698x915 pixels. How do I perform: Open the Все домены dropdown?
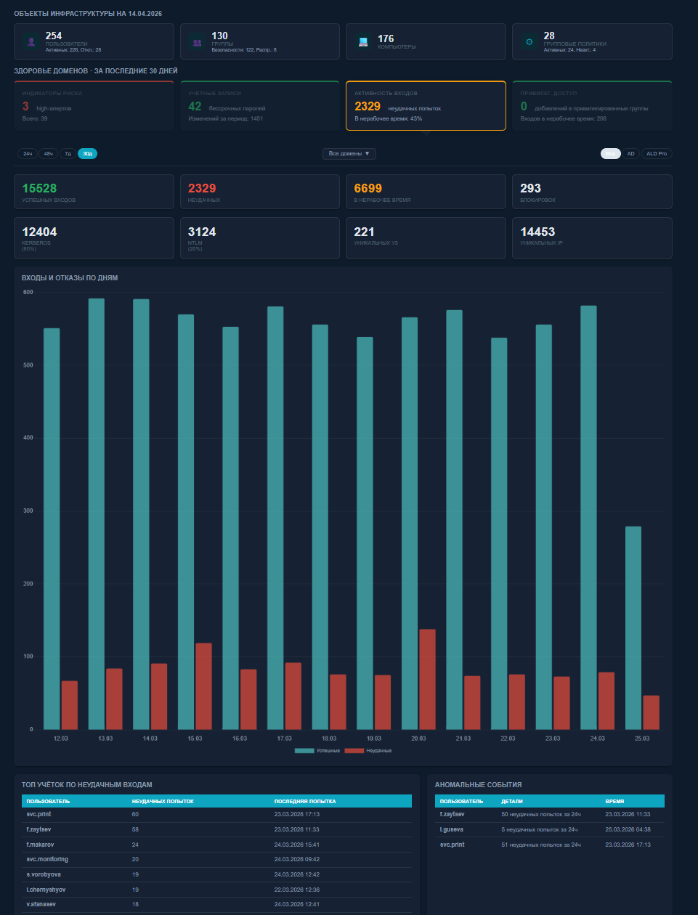349,154
